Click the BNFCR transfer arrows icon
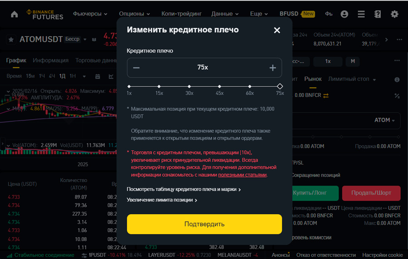 326,96
